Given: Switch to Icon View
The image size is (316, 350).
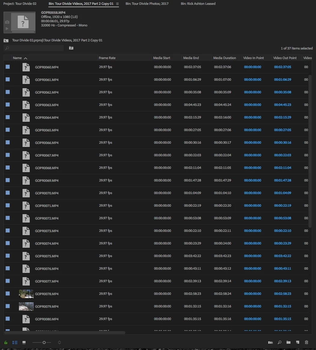Looking at the screenshot, I should tap(24, 343).
